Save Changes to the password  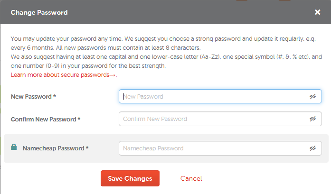(130, 178)
